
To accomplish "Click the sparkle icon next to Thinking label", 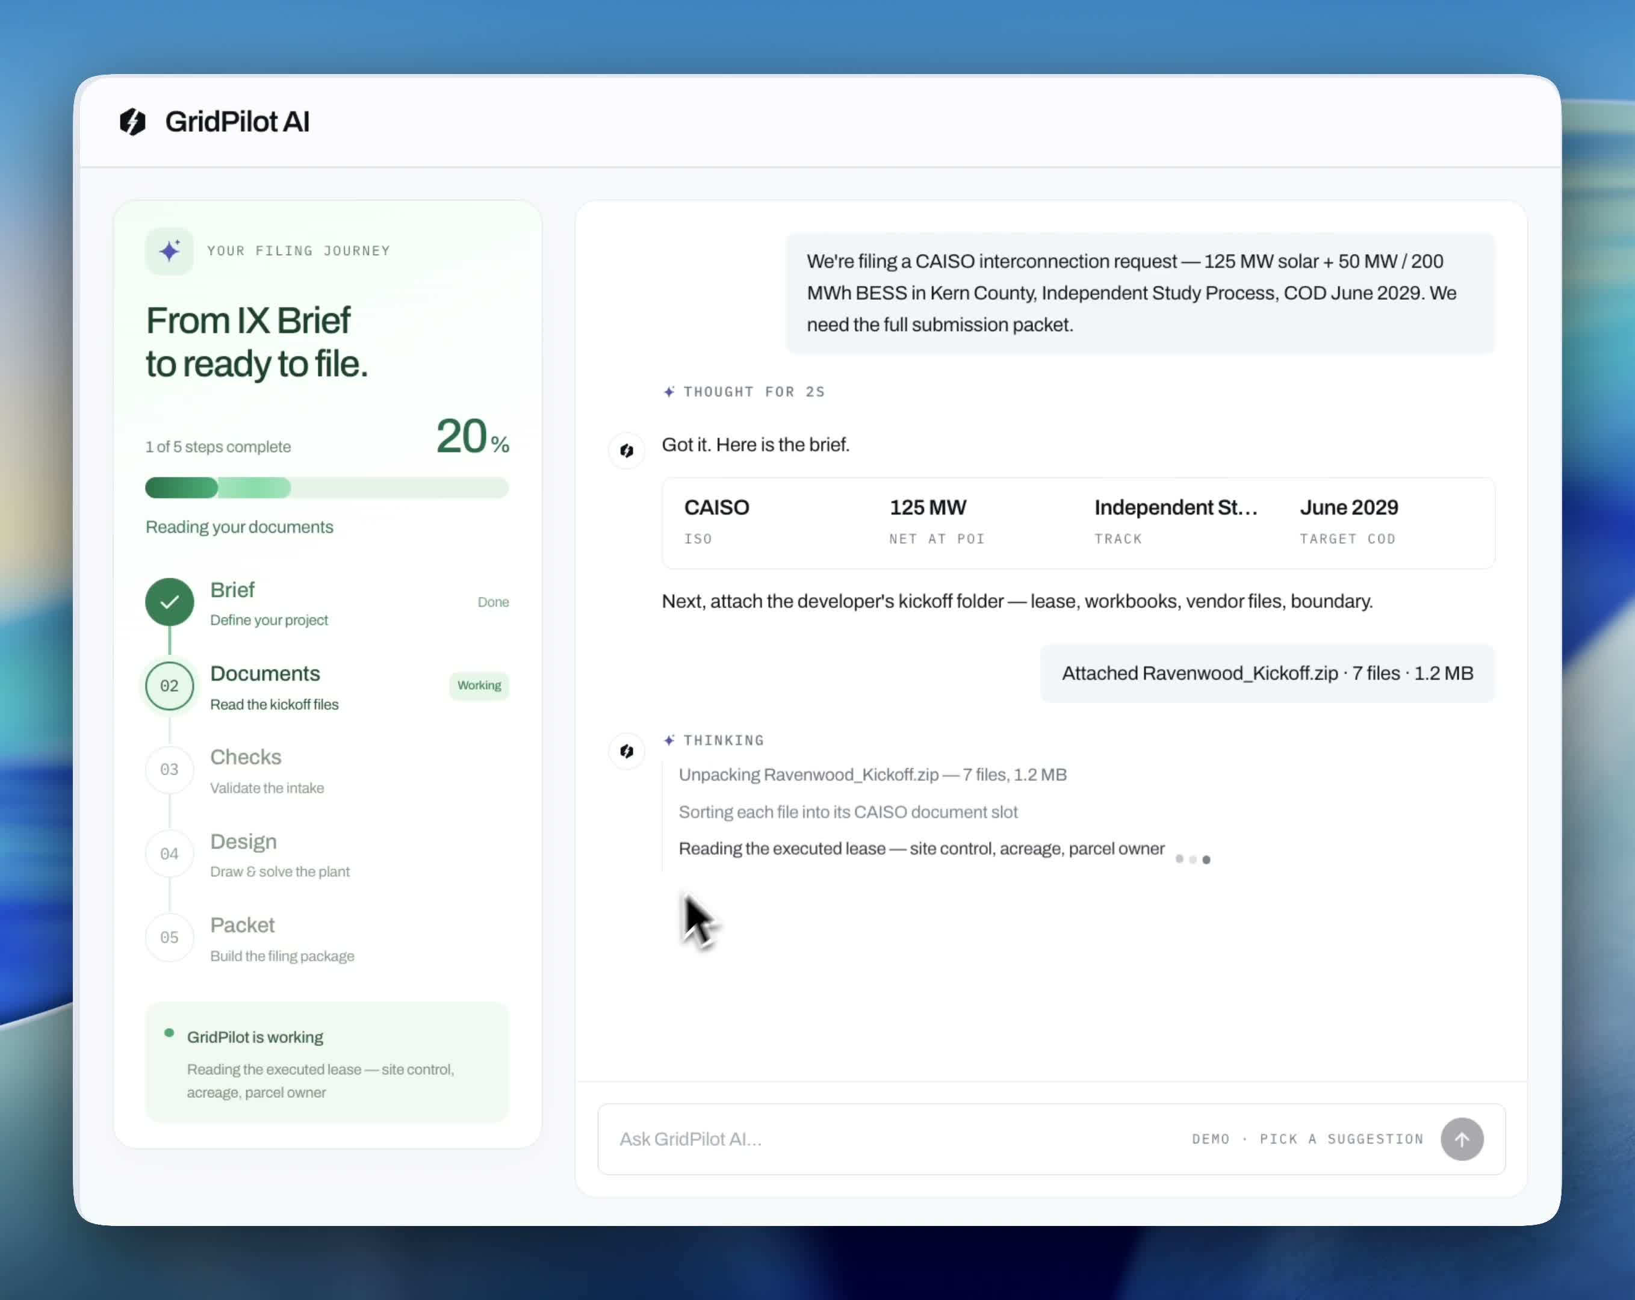I will [669, 740].
